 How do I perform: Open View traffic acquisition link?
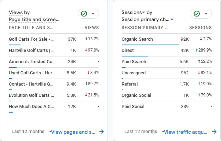(186, 132)
